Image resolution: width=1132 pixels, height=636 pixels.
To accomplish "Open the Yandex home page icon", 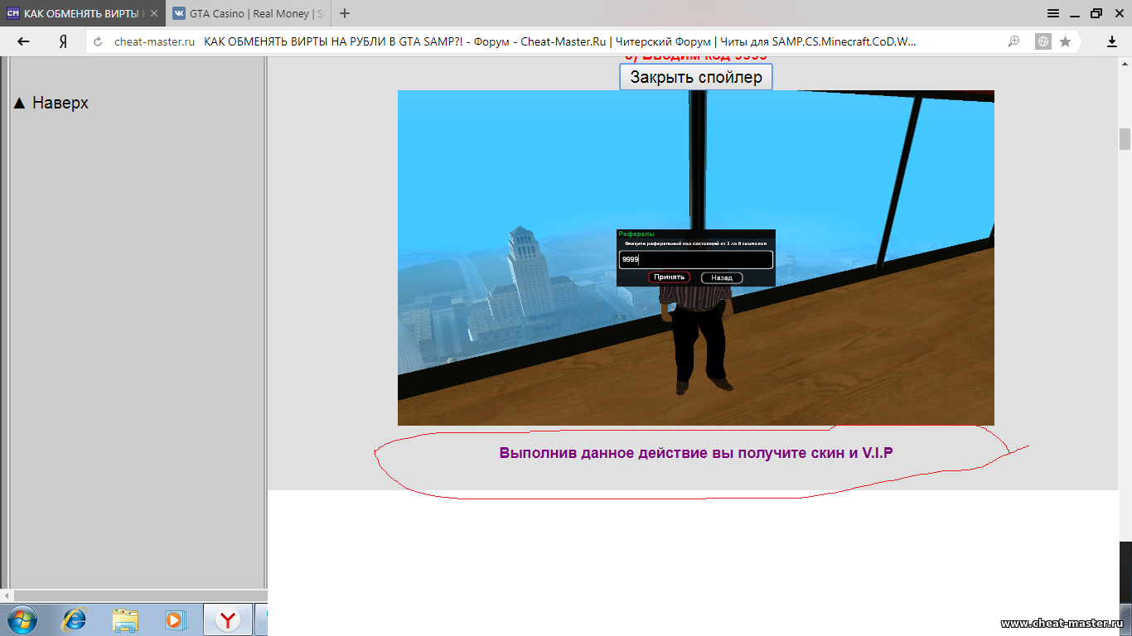I will [63, 41].
